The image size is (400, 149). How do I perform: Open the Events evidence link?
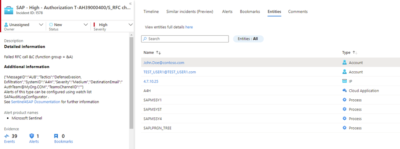(x=10, y=142)
